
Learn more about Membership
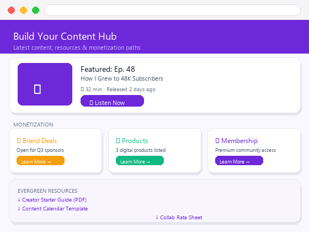[x=239, y=160]
